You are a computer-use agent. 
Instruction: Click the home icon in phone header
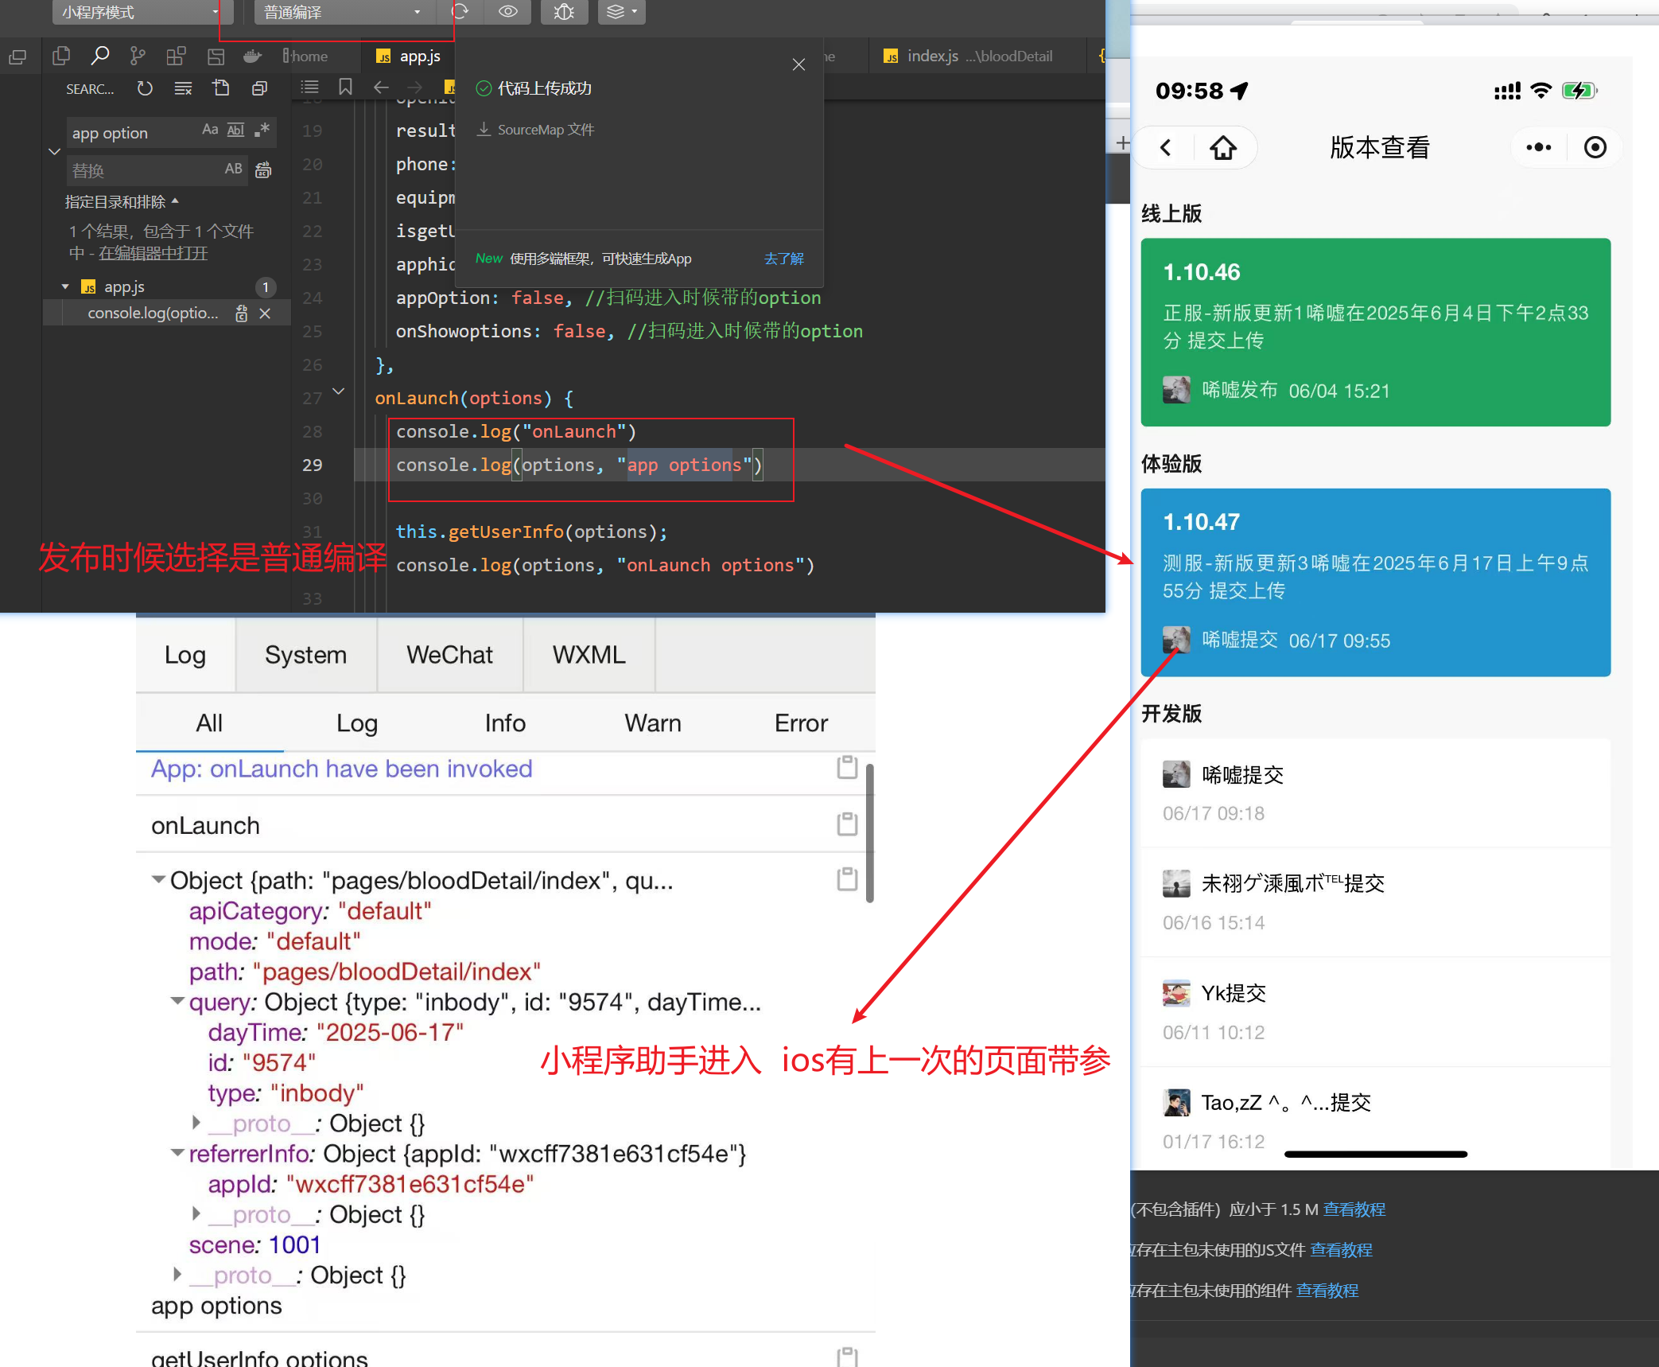1223,148
